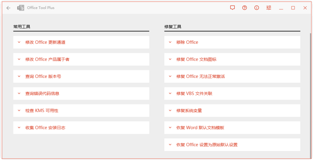Click the 修复 Office 无法正常激活 label

200,76
